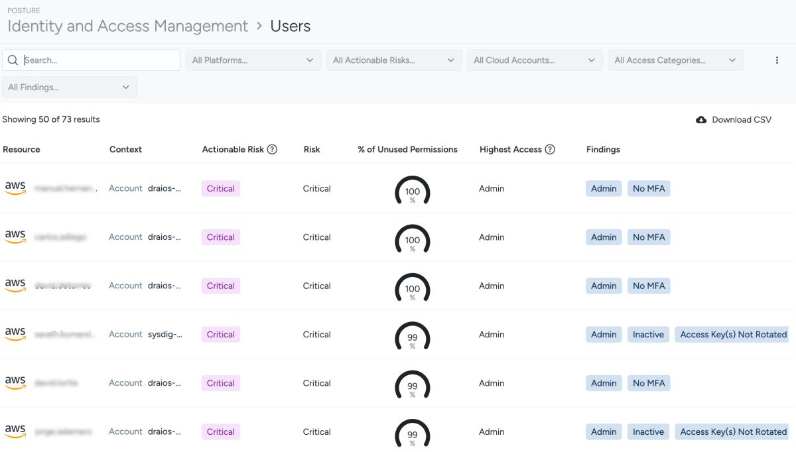The height and width of the screenshot is (452, 796).
Task: Open the All Access Categories filter
Action: click(x=675, y=60)
